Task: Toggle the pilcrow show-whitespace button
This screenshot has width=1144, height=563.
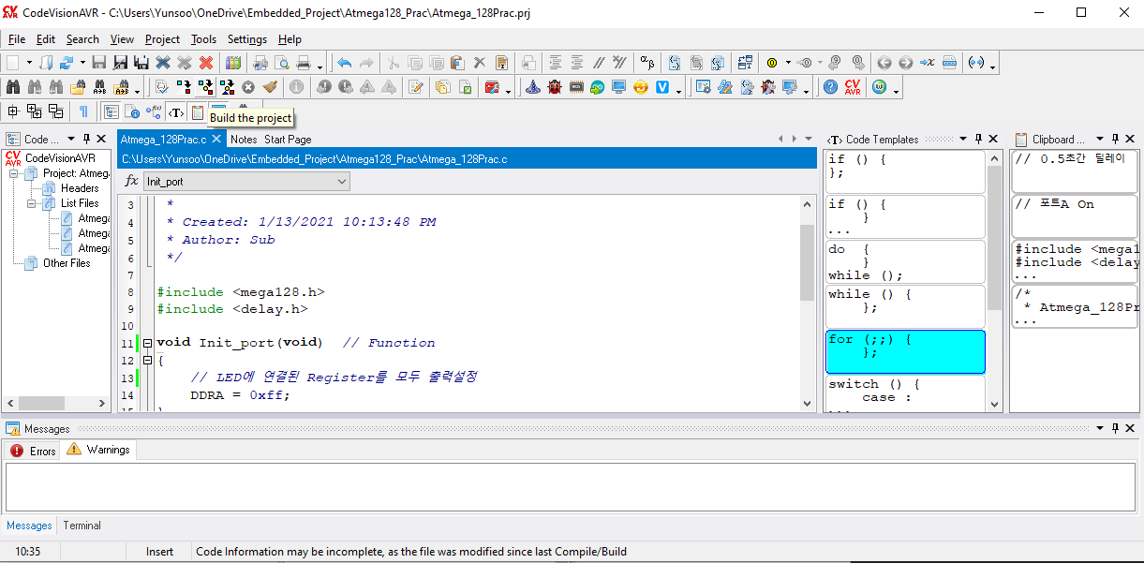Action: tap(83, 111)
